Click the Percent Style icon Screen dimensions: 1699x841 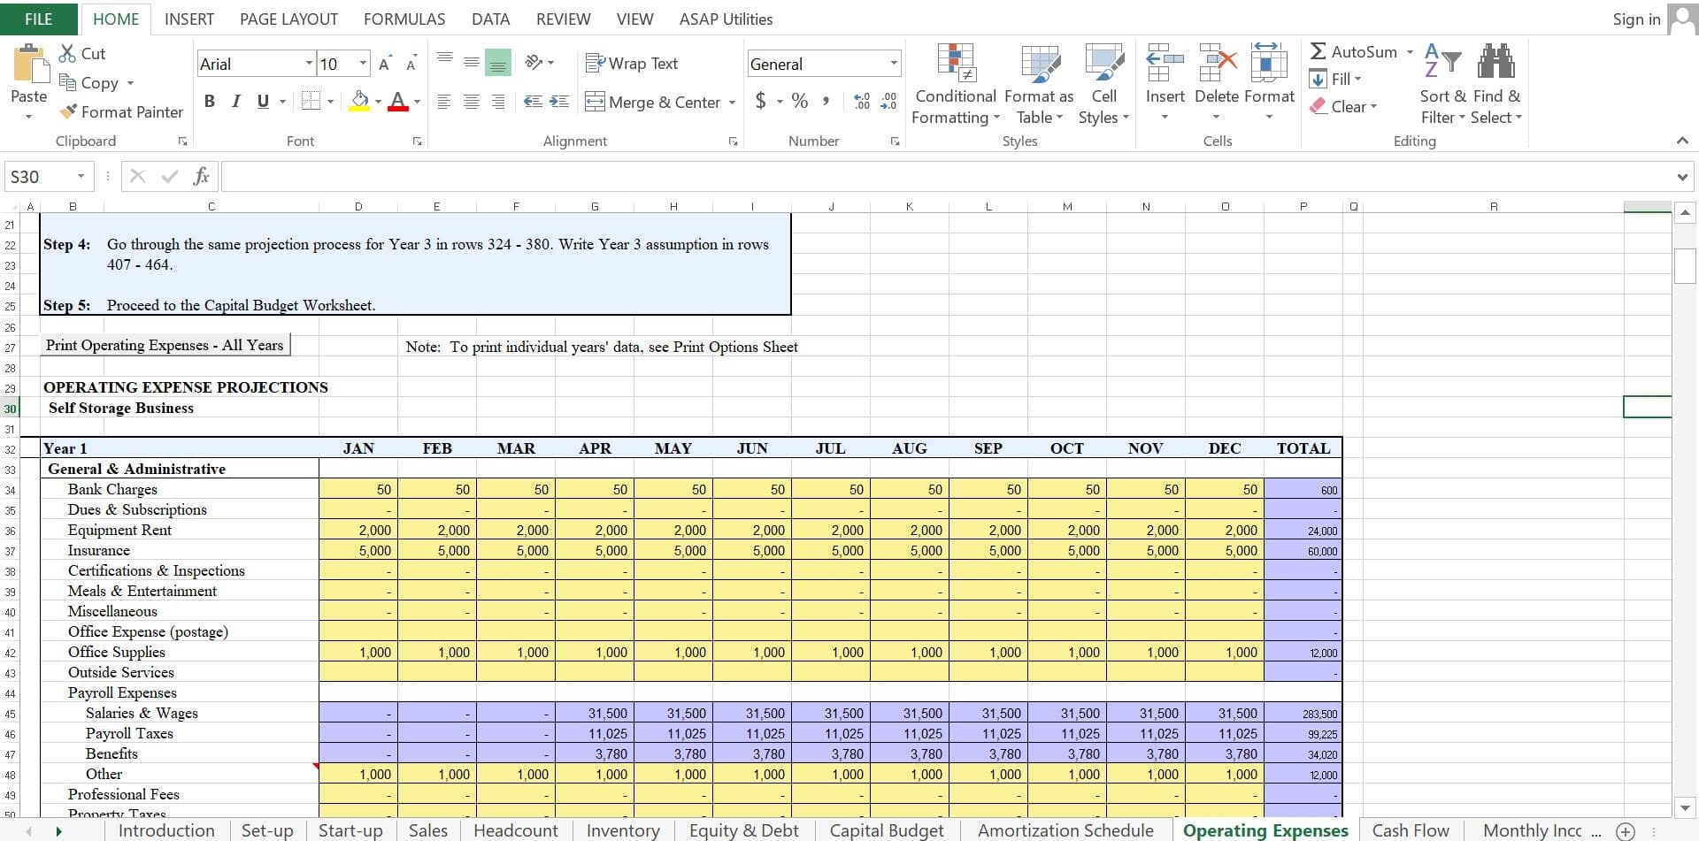(x=800, y=101)
